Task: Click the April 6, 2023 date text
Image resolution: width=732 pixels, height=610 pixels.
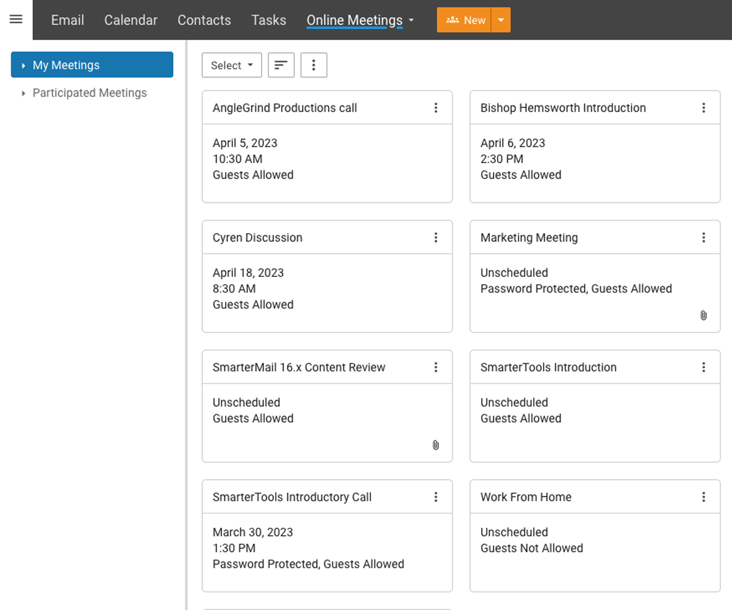Action: (513, 143)
